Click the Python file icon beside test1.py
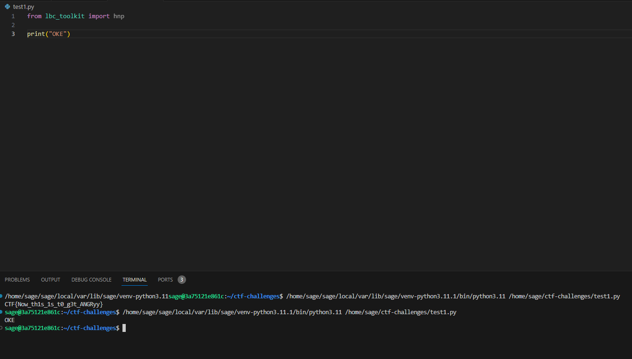 pyautogui.click(x=7, y=7)
